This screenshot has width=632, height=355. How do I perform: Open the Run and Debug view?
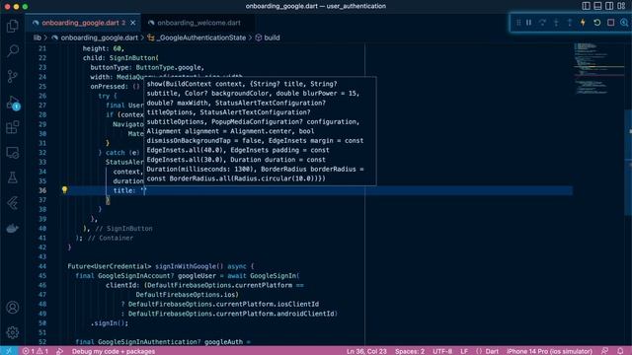13,103
